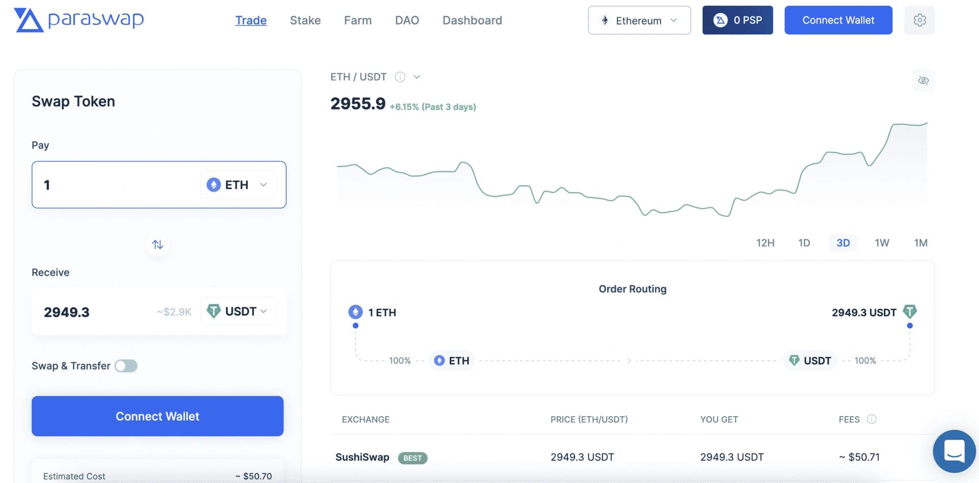
Task: Click the FEES info icon
Action: click(x=872, y=419)
